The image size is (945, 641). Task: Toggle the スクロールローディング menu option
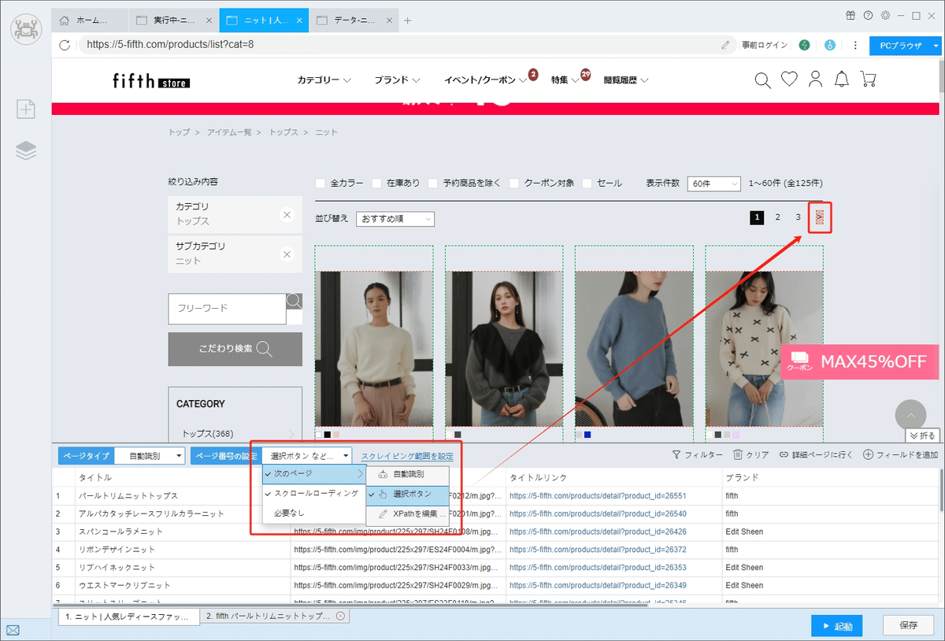tap(314, 493)
